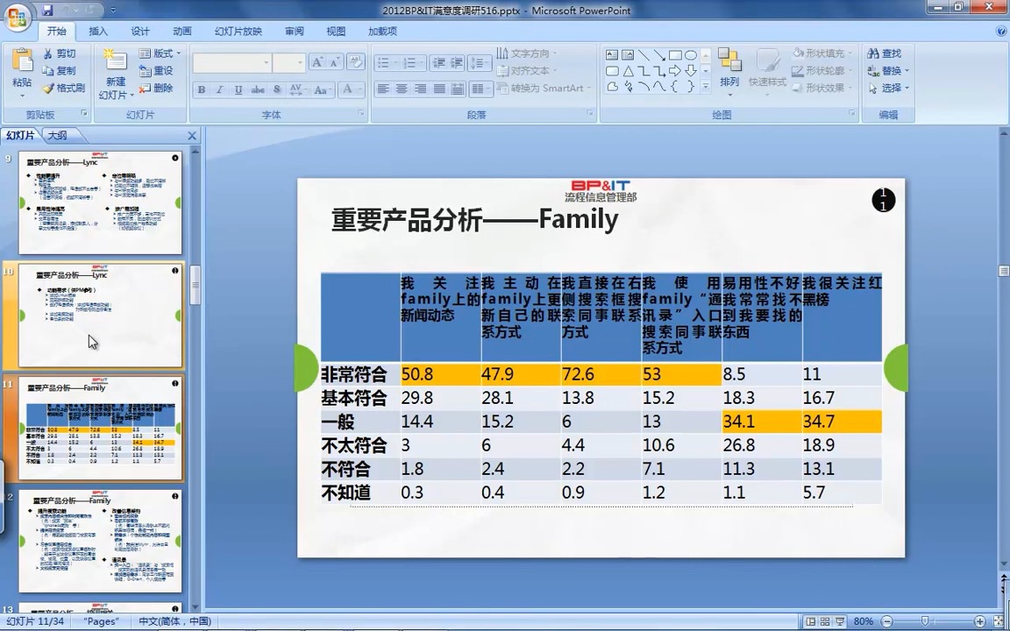The height and width of the screenshot is (631, 1010).
Task: Toggle underline formatting
Action: (x=237, y=89)
